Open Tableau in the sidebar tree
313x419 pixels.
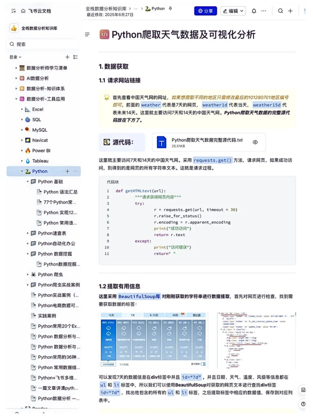[40, 161]
